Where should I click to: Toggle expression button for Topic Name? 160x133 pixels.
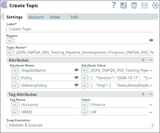(x=10, y=53)
